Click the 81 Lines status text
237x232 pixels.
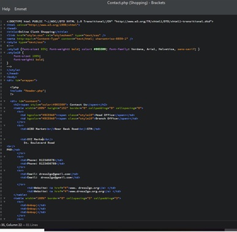point(32,225)
